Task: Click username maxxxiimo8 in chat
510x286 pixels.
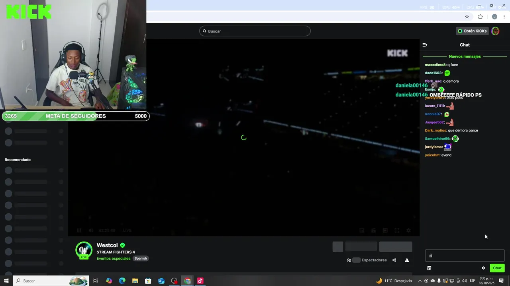Action: 435,65
